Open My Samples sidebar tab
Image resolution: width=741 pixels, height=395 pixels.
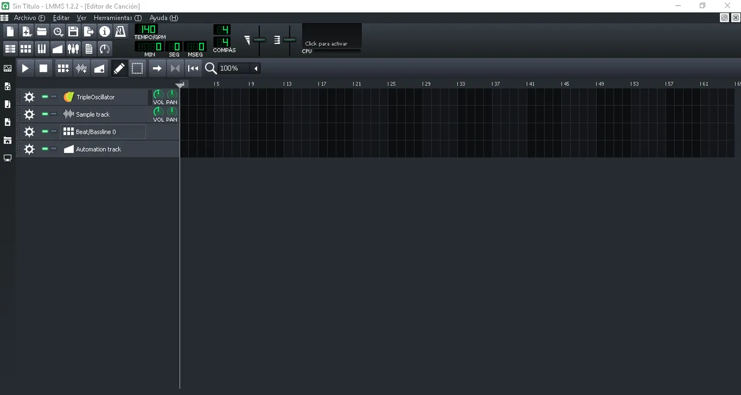point(8,104)
